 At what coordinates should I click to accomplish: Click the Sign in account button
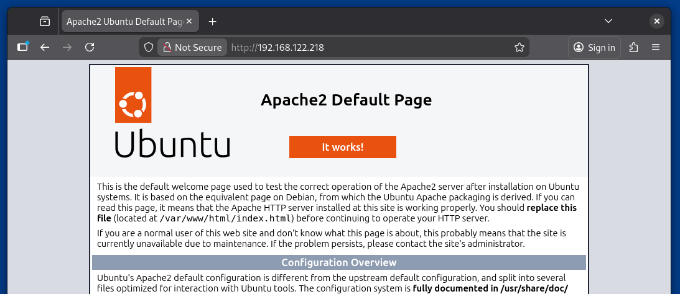594,47
